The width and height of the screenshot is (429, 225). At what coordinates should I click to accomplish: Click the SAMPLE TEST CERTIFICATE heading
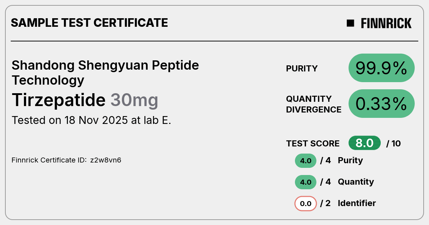89,23
